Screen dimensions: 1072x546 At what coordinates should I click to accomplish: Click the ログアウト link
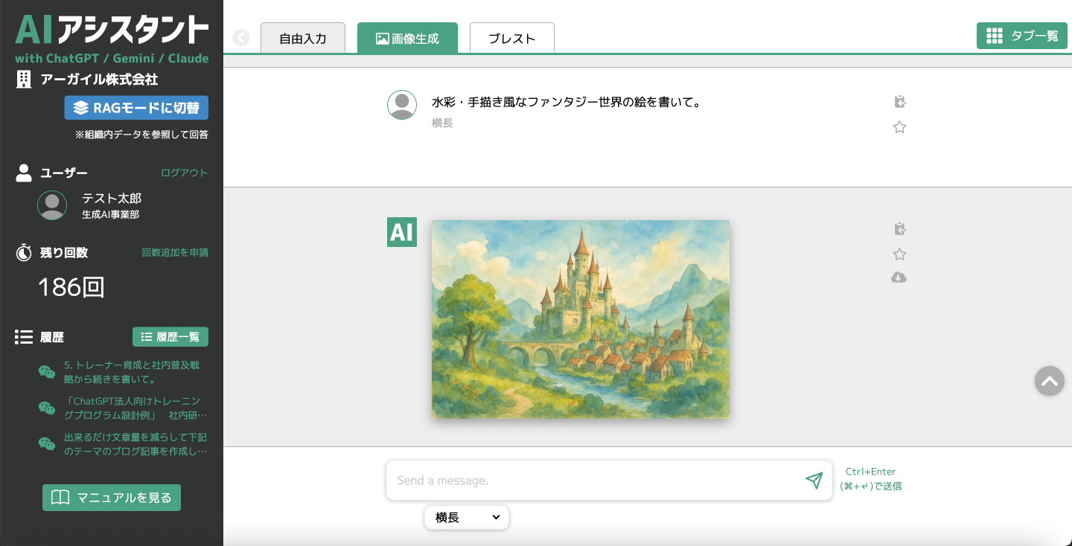point(185,173)
